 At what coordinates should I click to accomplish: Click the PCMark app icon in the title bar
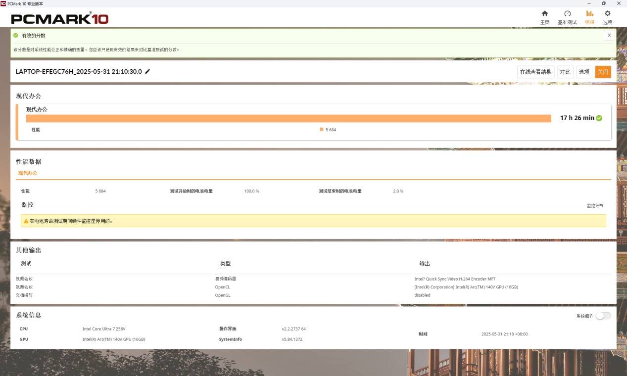[x=3, y=3]
